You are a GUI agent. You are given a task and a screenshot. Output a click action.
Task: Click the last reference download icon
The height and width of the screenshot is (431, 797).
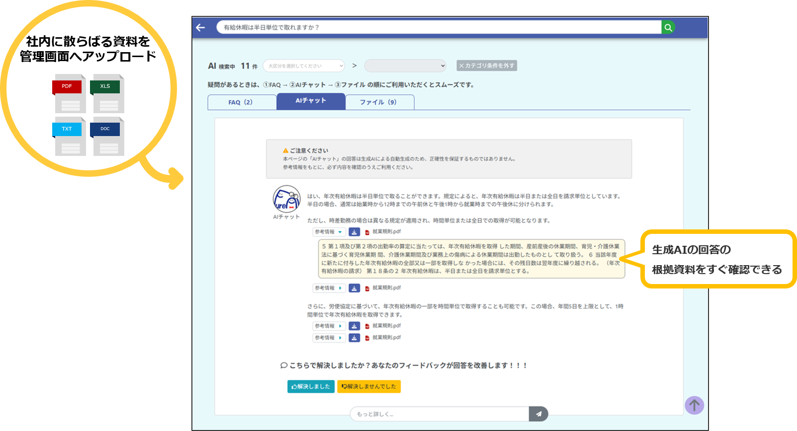click(x=354, y=338)
